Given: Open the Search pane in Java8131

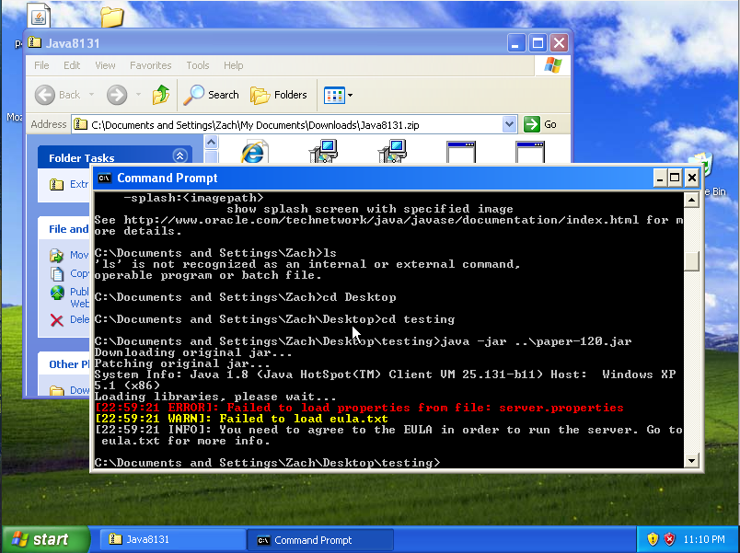Looking at the screenshot, I should click(211, 95).
